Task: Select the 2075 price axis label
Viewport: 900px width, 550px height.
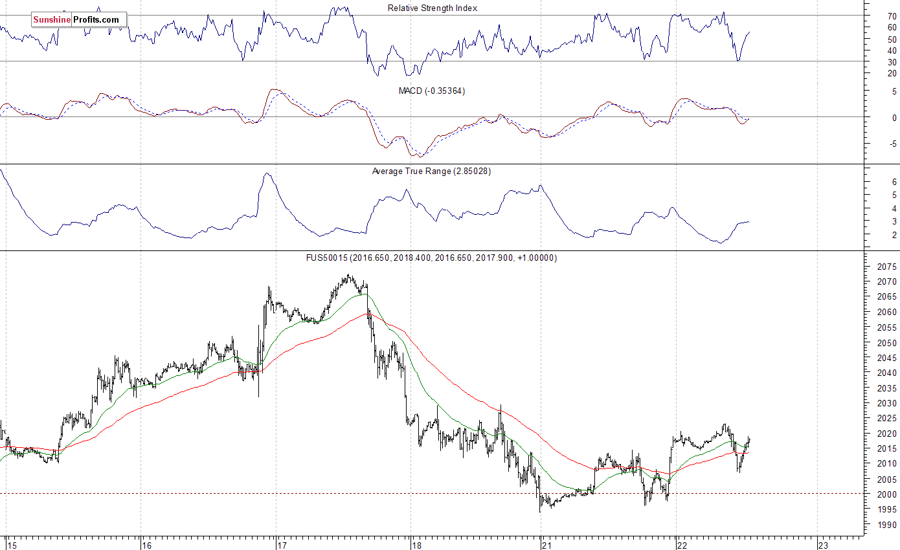Action: 886,267
